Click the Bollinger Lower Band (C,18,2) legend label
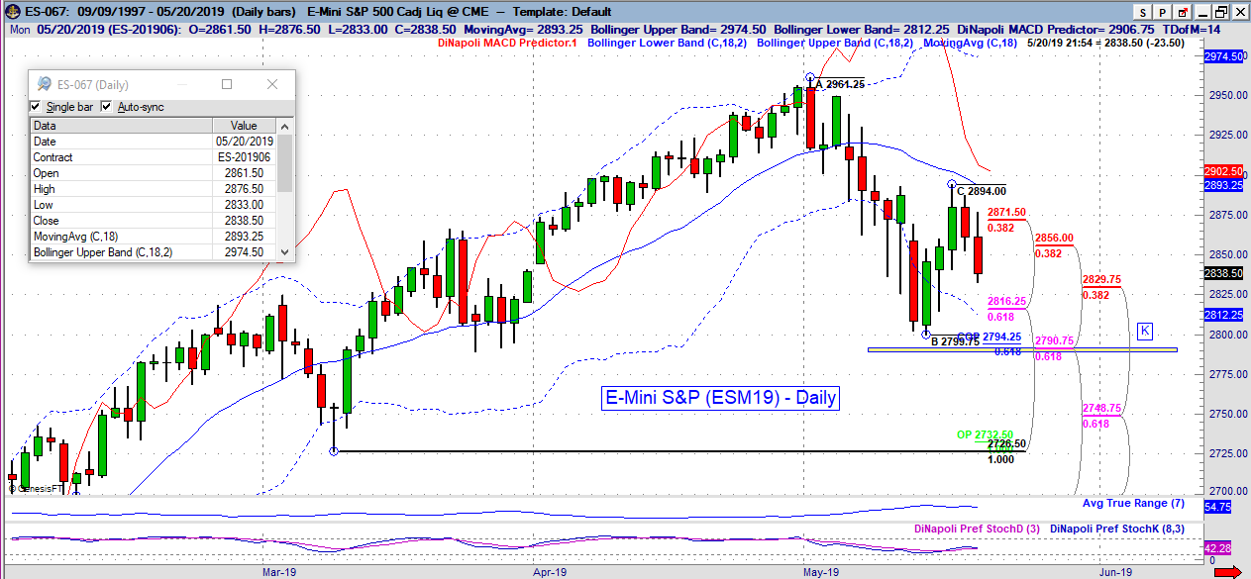This screenshot has width=1251, height=579. [x=670, y=45]
